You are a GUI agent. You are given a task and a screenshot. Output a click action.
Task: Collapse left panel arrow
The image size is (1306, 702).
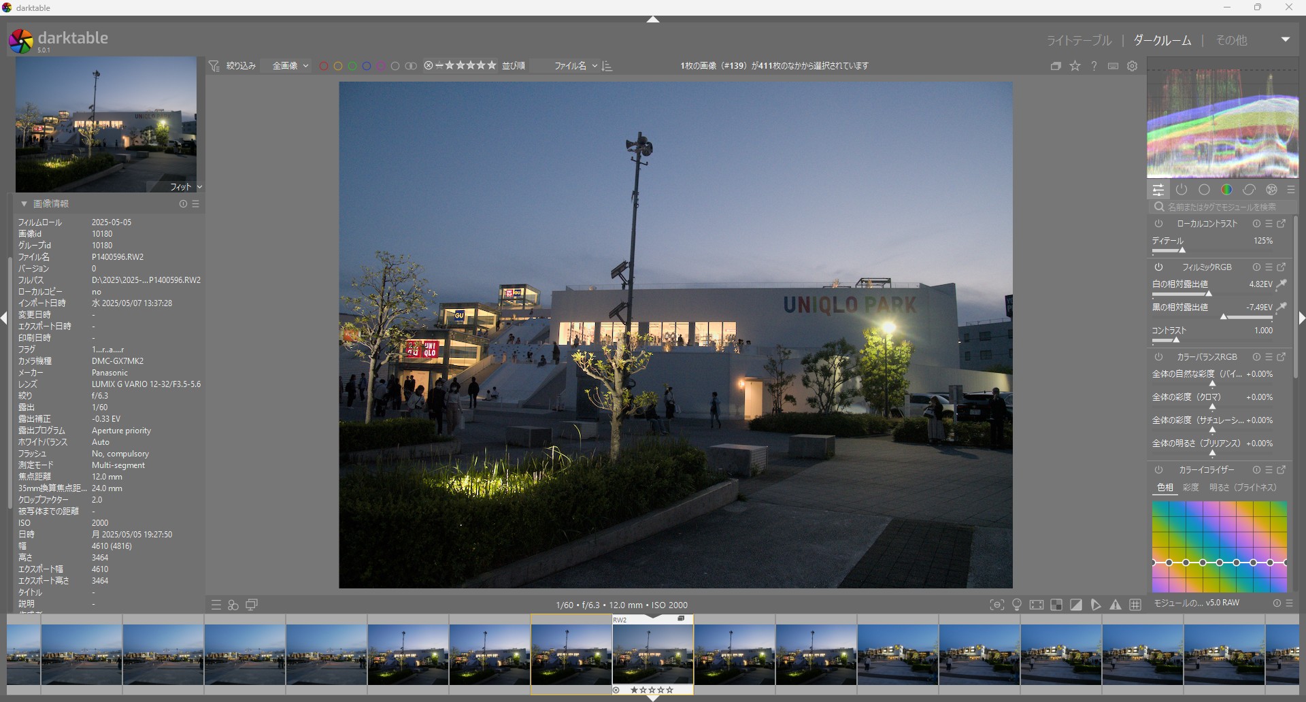[x=4, y=318]
